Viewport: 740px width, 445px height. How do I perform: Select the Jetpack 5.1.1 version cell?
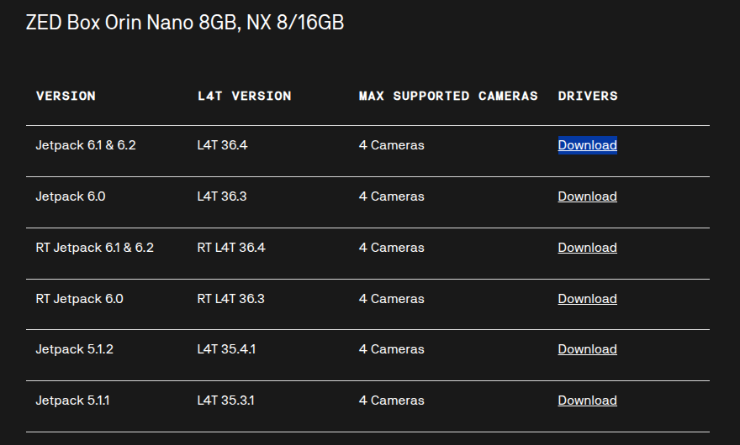pos(72,400)
